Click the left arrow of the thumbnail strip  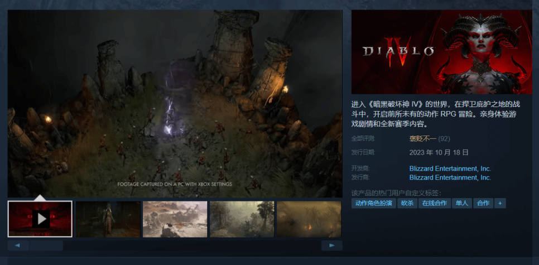(18, 245)
